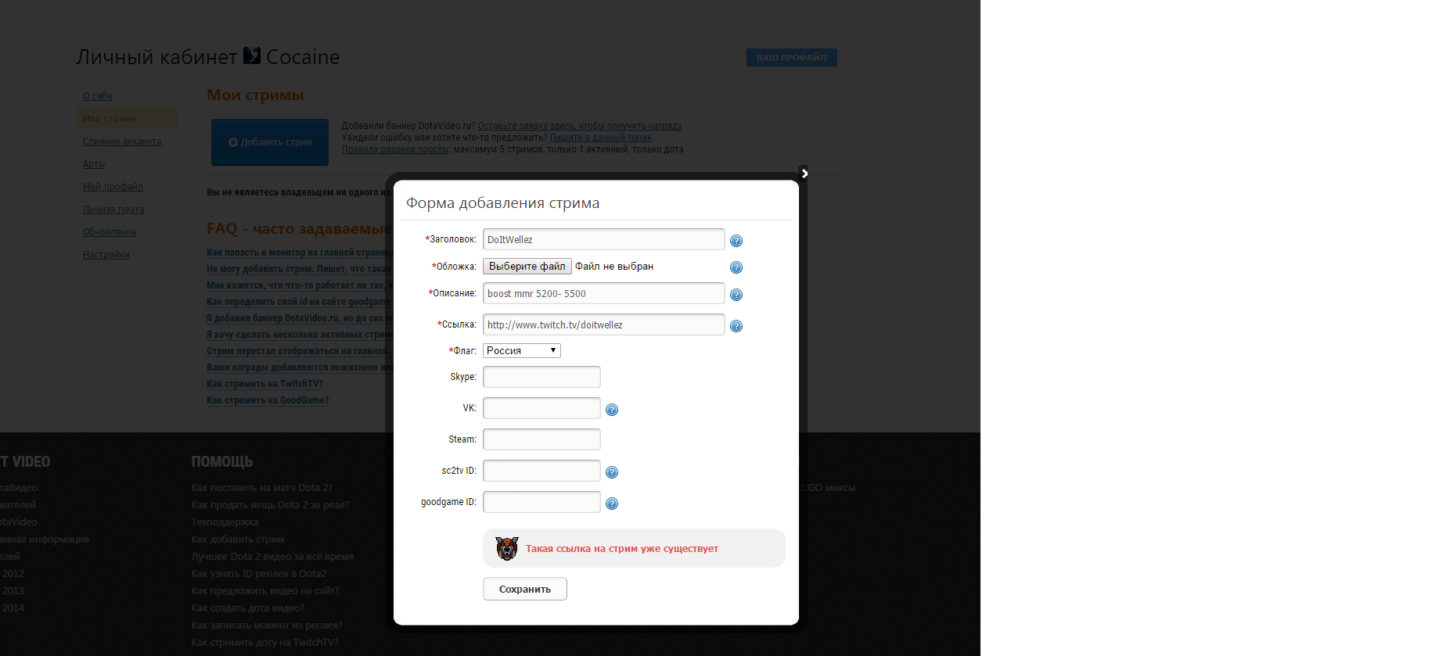Screen dimensions: 1432x656
Task: Close the stream form dialog
Action: (x=804, y=174)
